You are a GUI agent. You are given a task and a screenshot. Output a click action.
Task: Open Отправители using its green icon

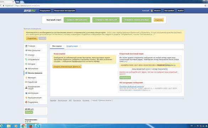coord(26,59)
